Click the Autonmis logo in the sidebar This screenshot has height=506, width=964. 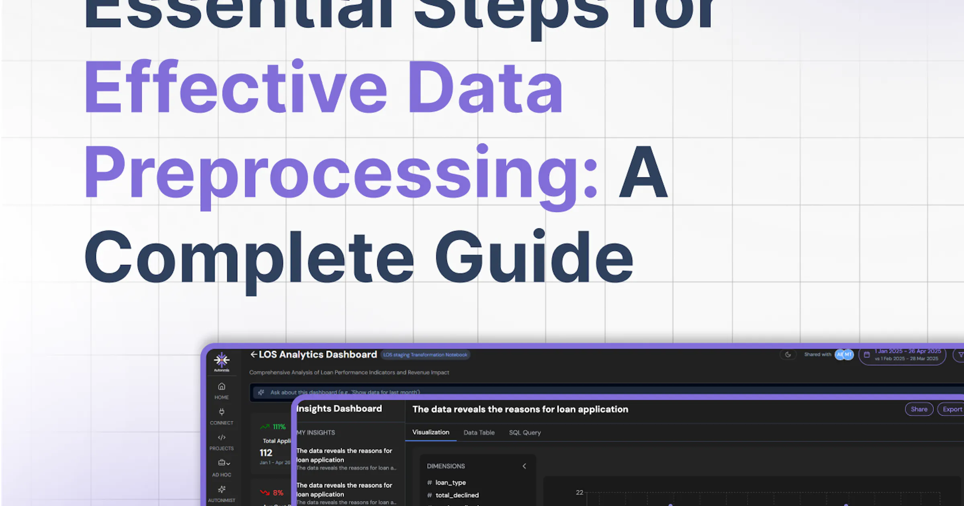coord(221,361)
